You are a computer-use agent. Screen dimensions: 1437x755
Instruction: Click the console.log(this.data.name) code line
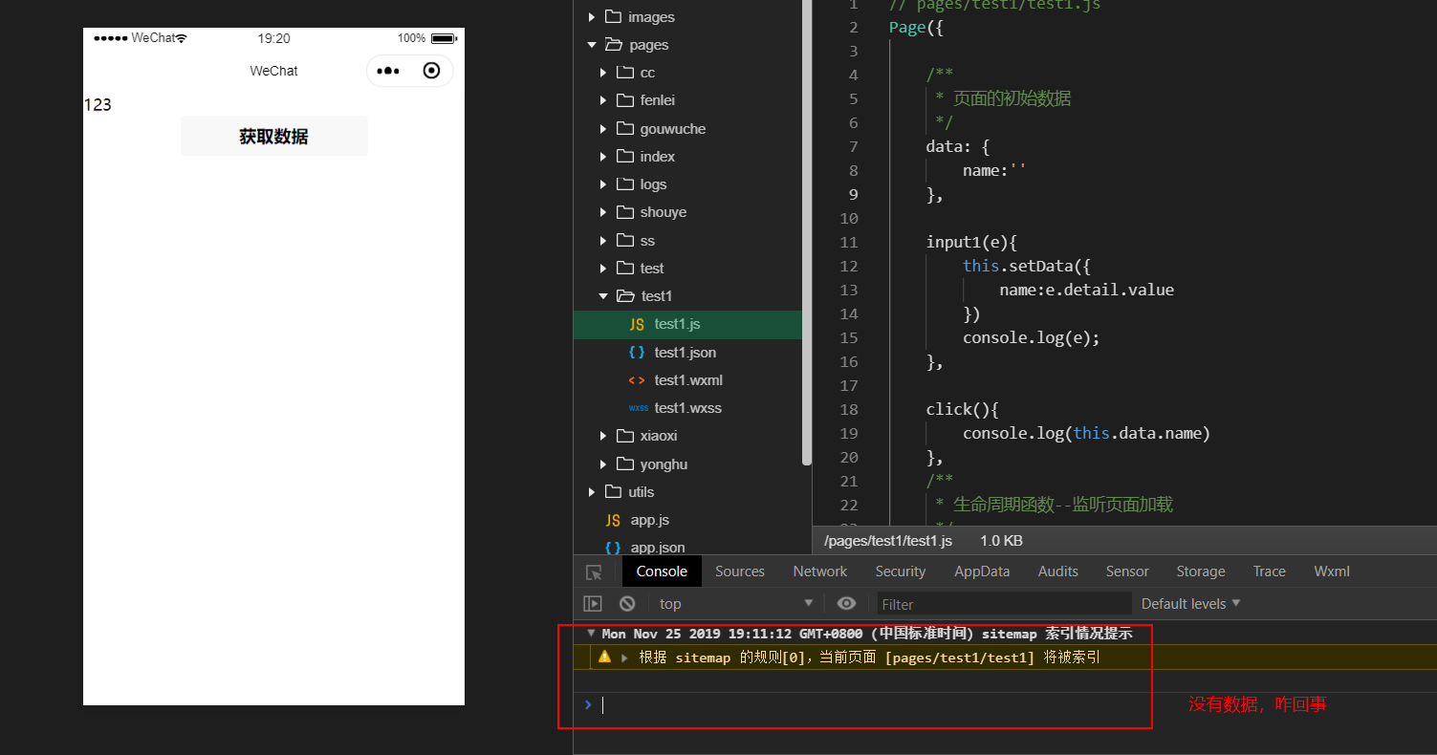click(1086, 434)
